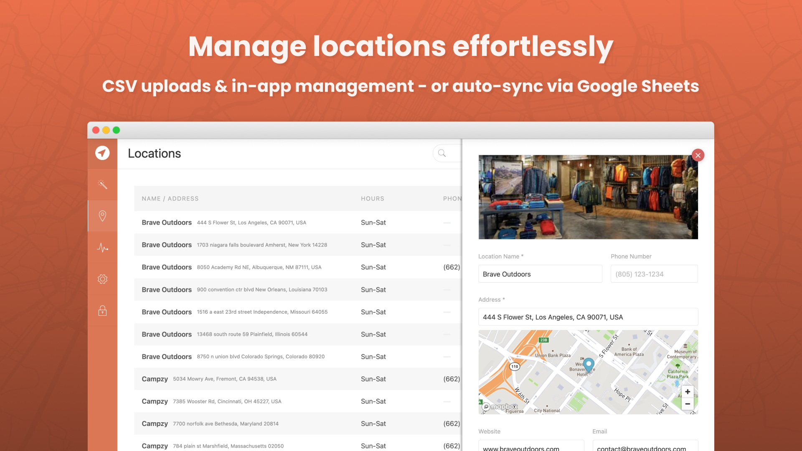Viewport: 802px width, 451px height.
Task: Zoom in on the map
Action: (x=688, y=392)
